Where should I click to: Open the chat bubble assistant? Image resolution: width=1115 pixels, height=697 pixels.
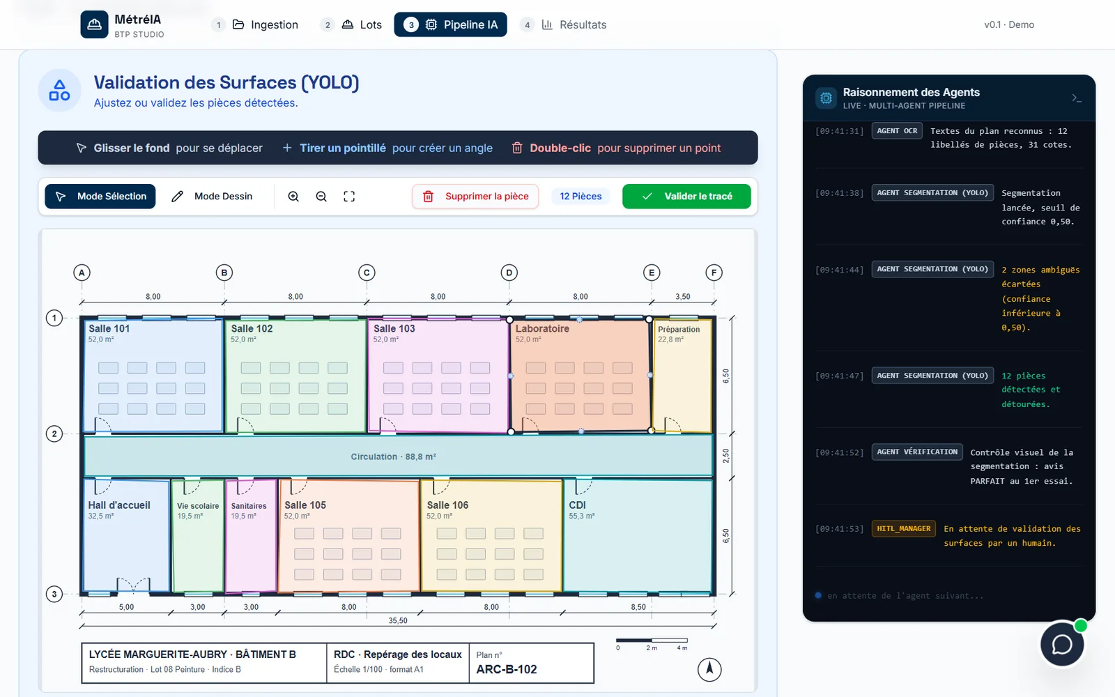(1062, 644)
